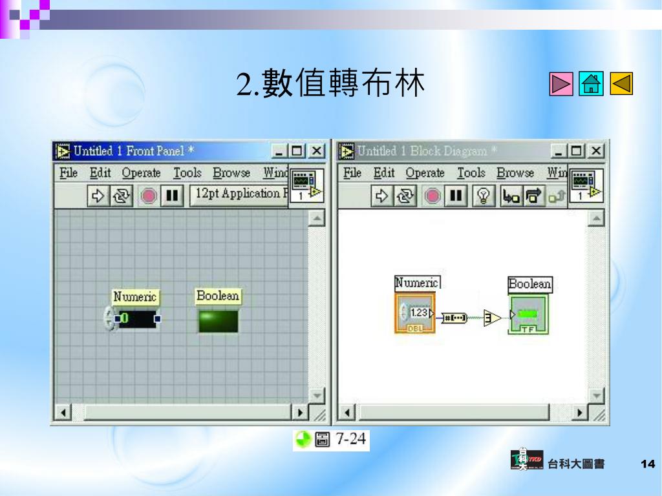Viewport: 662px width, 496px height.
Task: Open File menu in Block Diagram window
Action: click(x=352, y=173)
